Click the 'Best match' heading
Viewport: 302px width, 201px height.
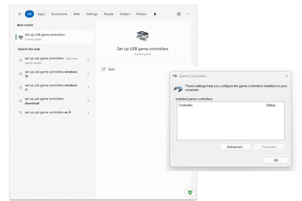(25, 25)
